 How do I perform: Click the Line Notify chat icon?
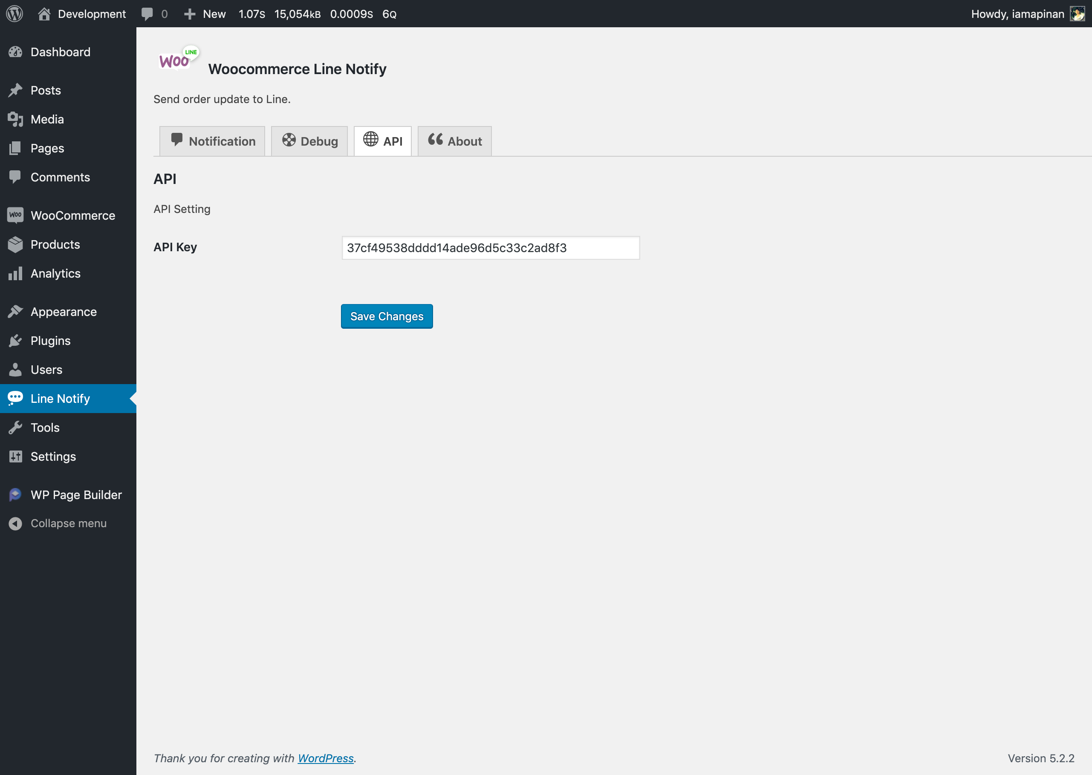15,399
